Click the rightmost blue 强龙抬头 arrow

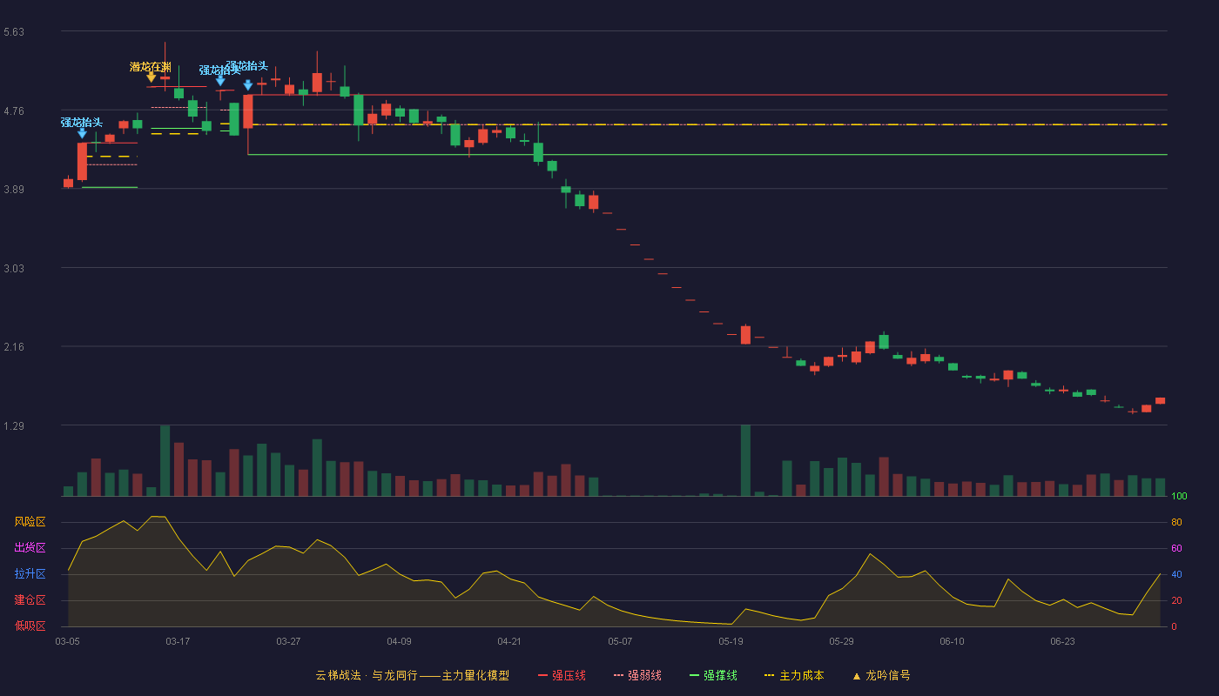248,85
